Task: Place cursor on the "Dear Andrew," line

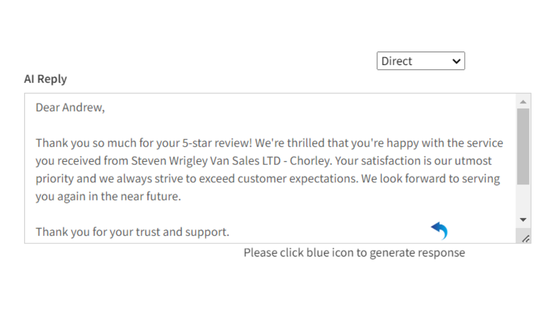Action: click(x=70, y=107)
